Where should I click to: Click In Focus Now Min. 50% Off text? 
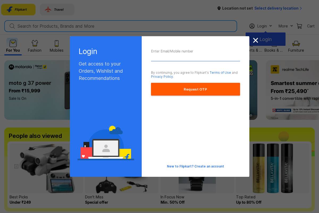173,200
